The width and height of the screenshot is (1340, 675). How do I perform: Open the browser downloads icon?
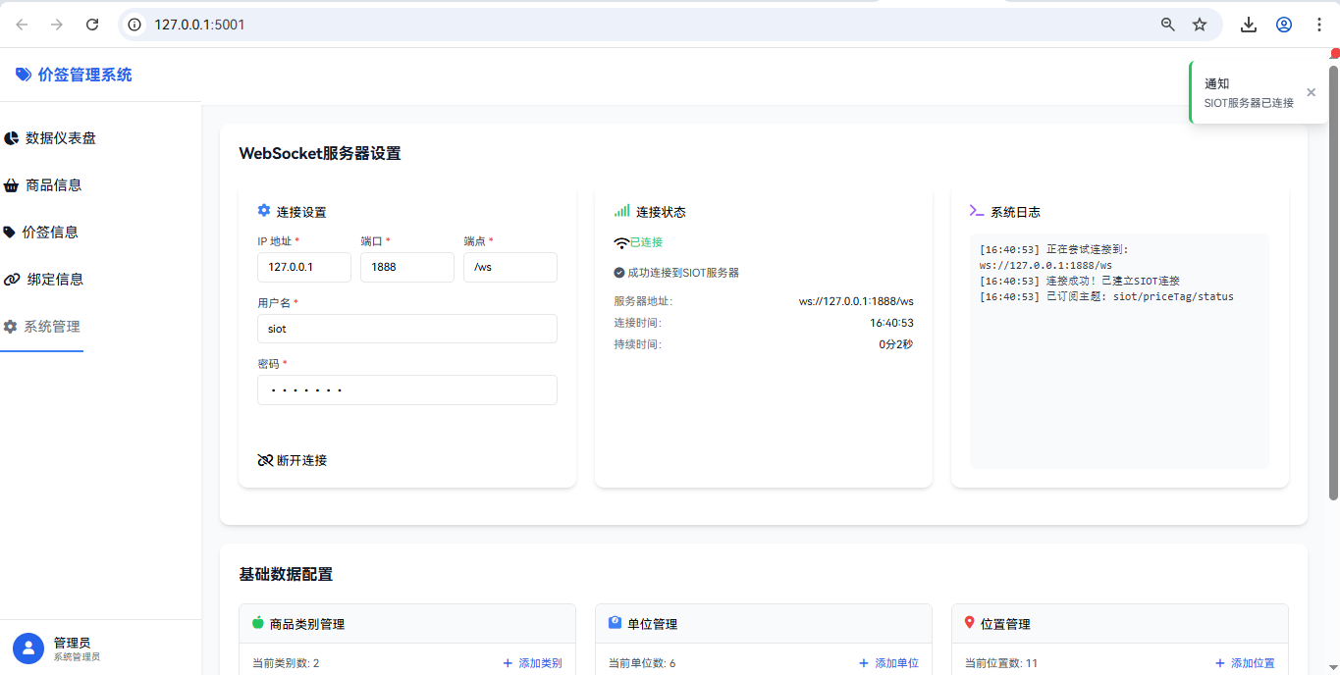1249,25
